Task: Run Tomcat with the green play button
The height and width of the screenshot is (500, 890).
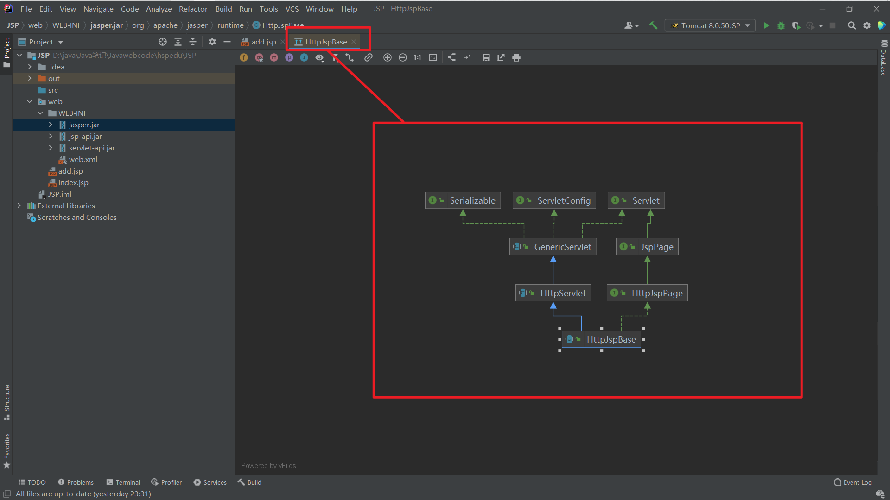Action: point(766,25)
